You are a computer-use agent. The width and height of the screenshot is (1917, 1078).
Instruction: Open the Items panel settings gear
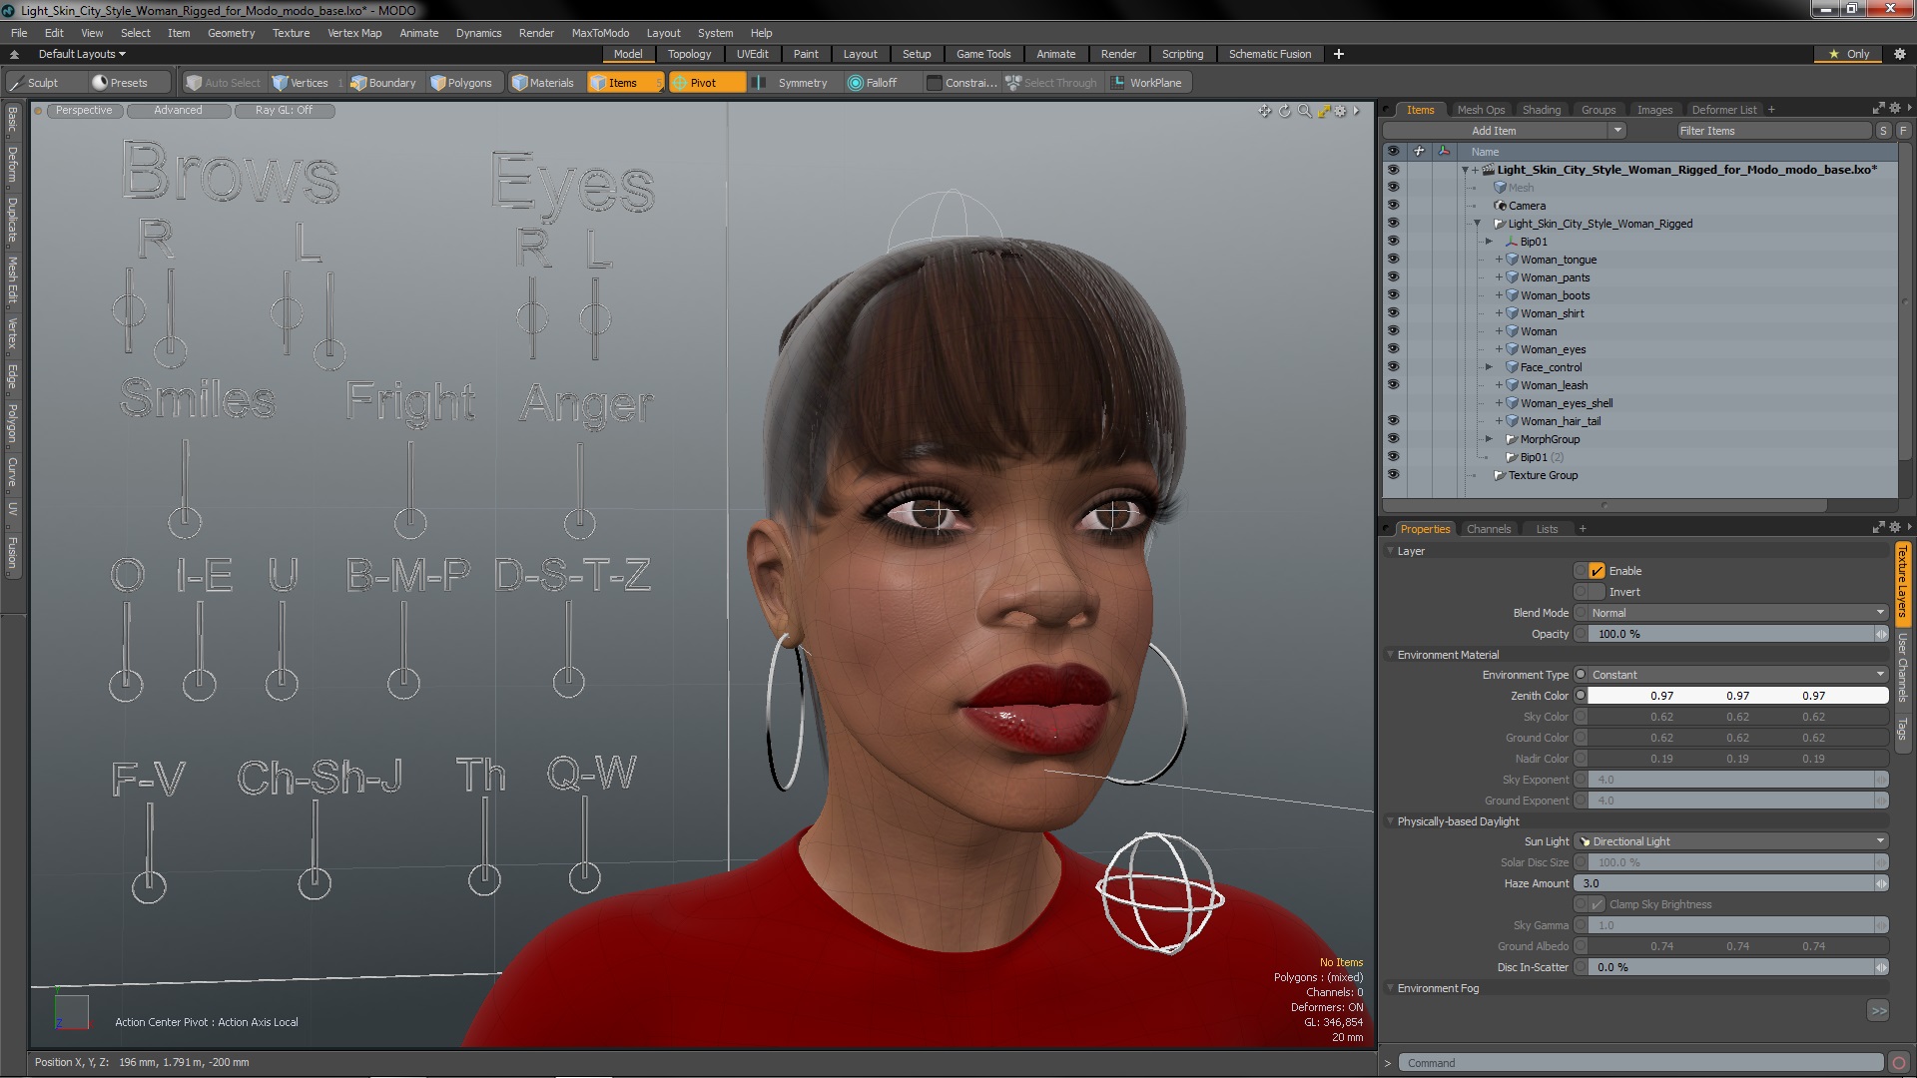click(1894, 108)
